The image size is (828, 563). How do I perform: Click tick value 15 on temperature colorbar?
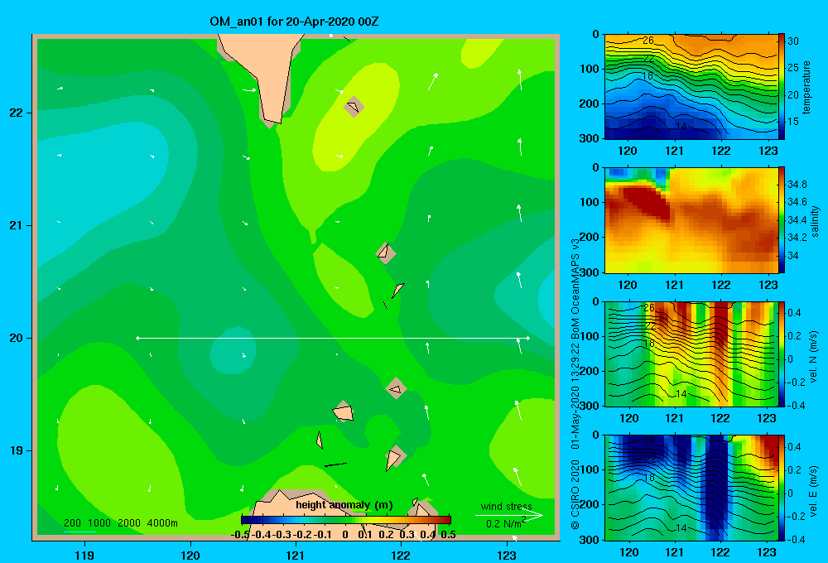(793, 122)
